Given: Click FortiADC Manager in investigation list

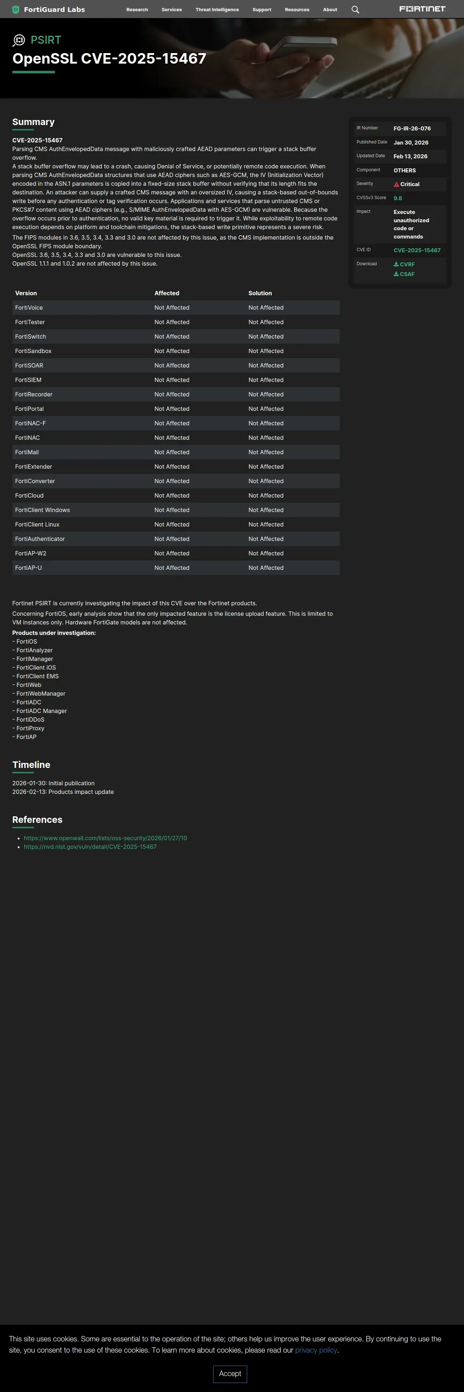Looking at the screenshot, I should point(42,711).
